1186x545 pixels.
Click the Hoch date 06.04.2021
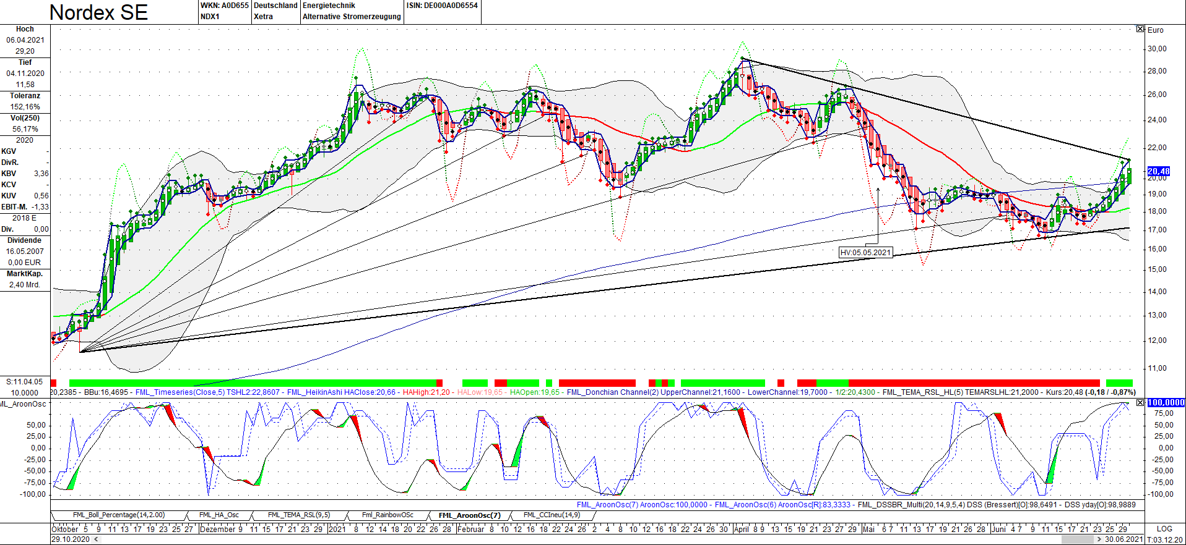25,40
